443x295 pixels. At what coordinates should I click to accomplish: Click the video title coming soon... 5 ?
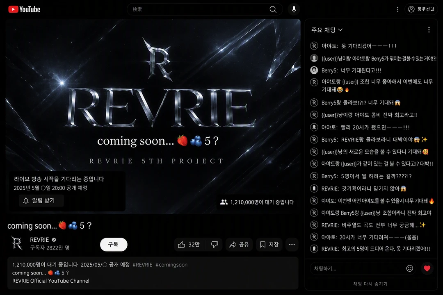[50, 226]
